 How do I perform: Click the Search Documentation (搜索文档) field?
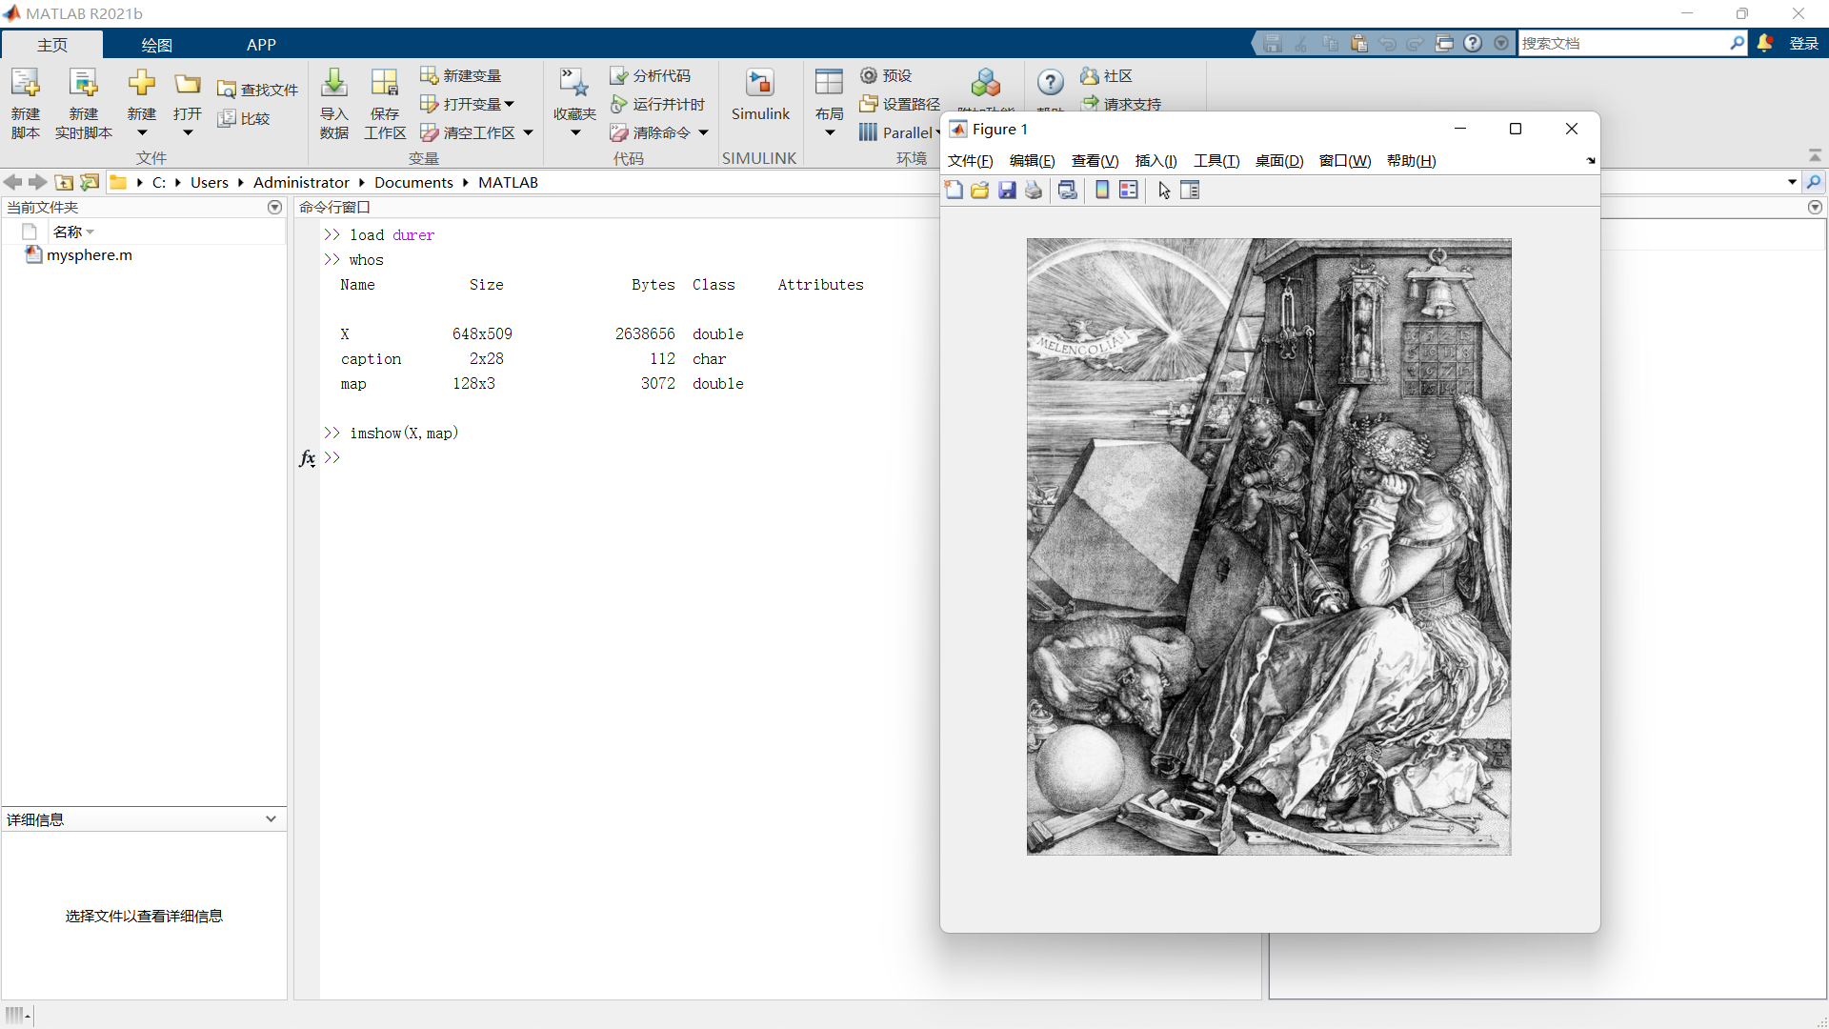coord(1625,43)
